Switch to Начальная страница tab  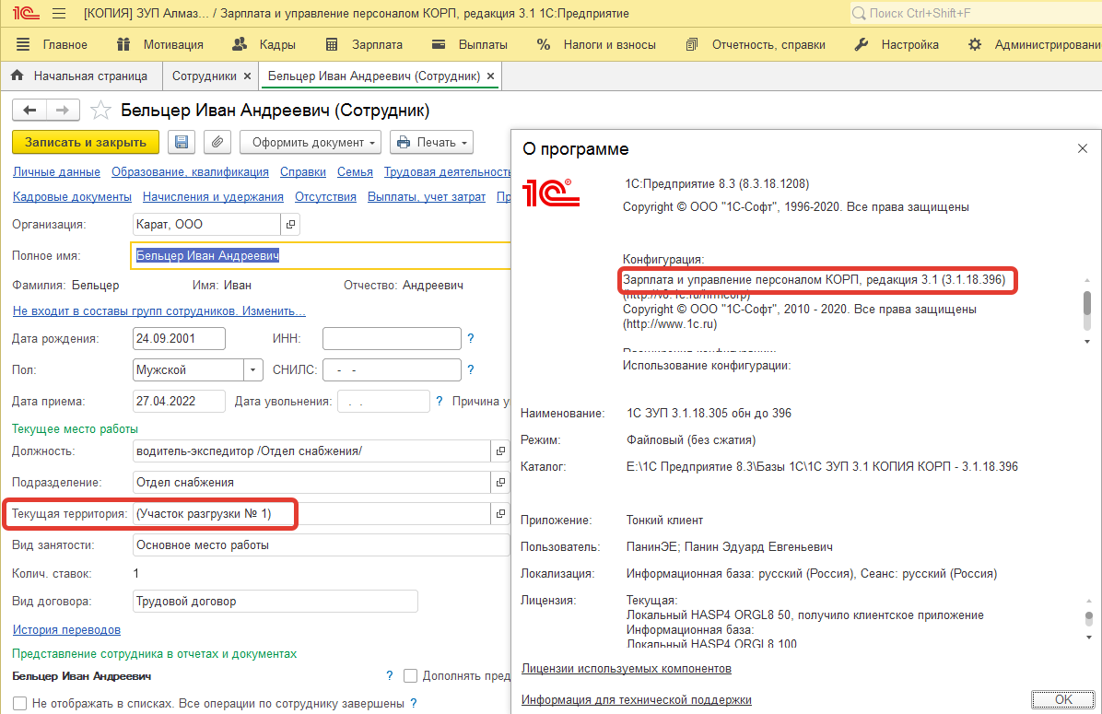[80, 76]
